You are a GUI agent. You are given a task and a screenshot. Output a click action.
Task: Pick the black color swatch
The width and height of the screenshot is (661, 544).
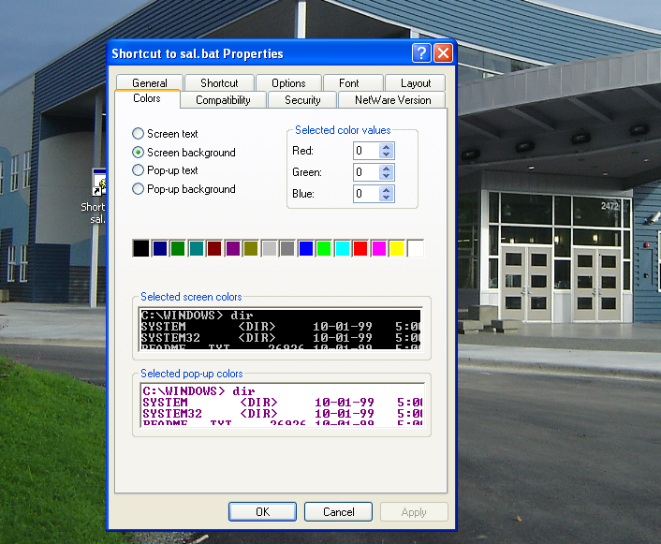coord(140,248)
